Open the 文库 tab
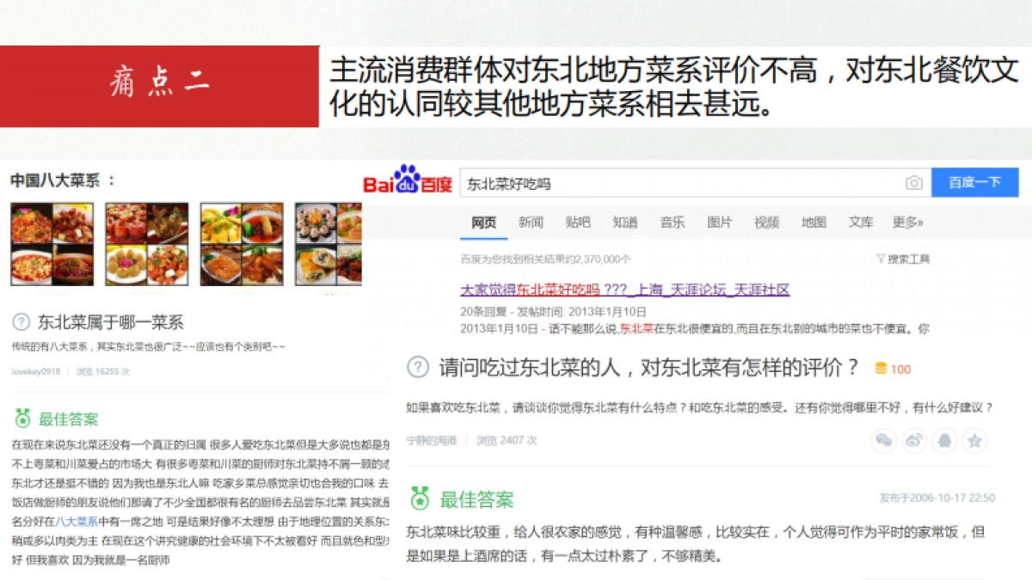Viewport: 1032px width, 580px height. coord(861,223)
